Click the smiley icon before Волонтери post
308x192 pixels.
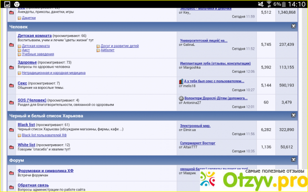[181, 98]
